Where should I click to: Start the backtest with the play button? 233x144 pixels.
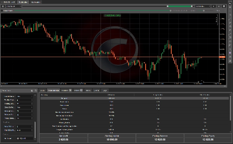tap(214, 6)
